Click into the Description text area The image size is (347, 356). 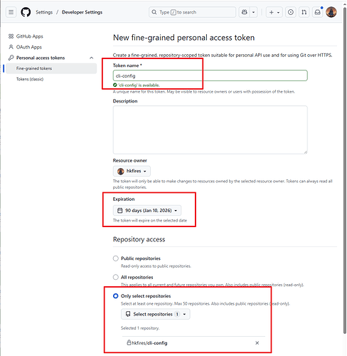[210, 130]
